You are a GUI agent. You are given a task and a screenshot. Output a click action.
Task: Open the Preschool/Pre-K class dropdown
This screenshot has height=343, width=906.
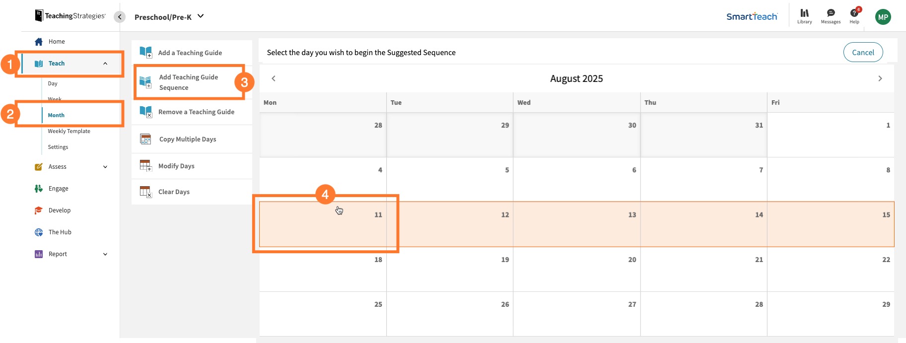(170, 16)
